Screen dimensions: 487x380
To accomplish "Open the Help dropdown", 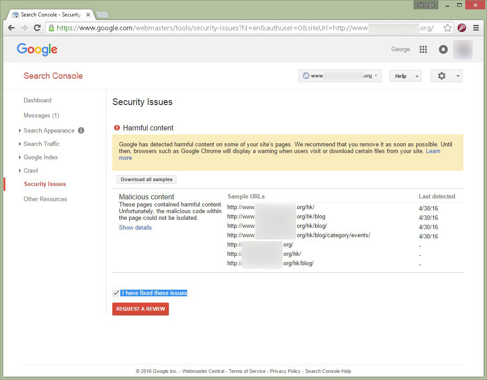I will tap(405, 76).
